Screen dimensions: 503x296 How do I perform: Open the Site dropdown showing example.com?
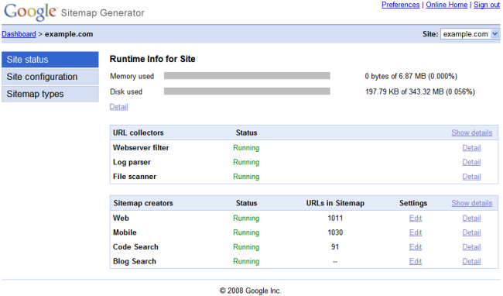tap(470, 34)
